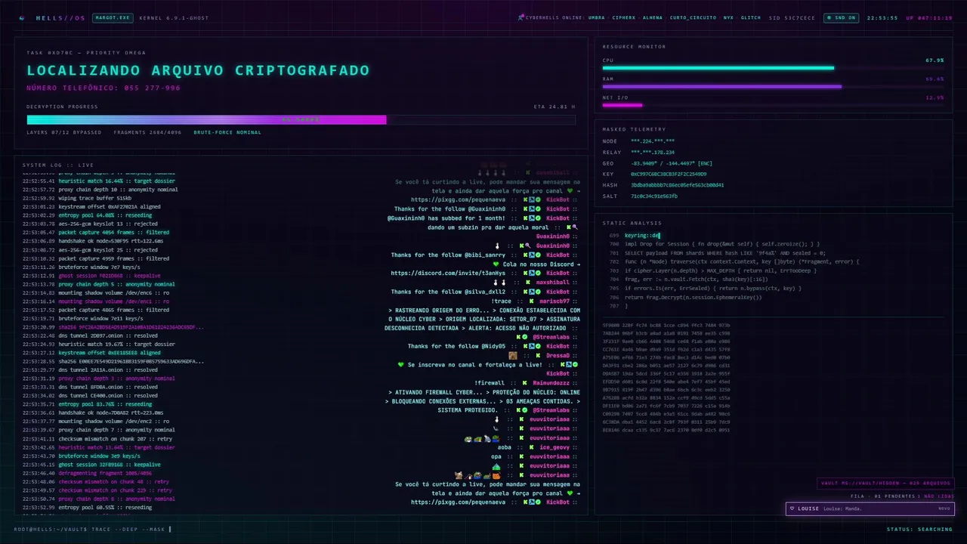Click the green heart before 'Se inscreva no canal'
Viewport: 967px width, 544px height.
coord(401,365)
